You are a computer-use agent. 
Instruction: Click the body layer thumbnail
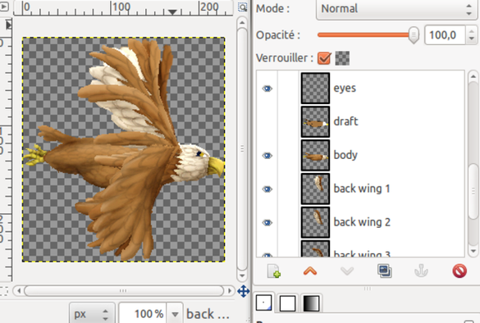[315, 156]
